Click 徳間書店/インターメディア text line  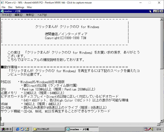pyautogui.click(x=66, y=34)
